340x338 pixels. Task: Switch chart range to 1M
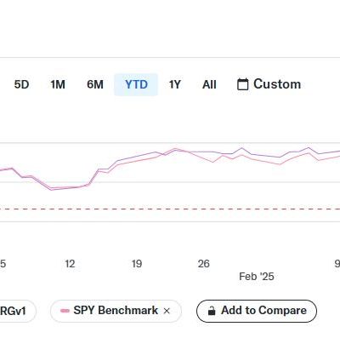coord(58,84)
